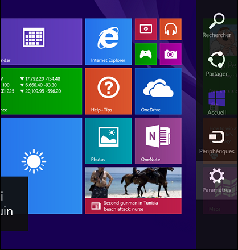Open the Music headphones tile
The height and width of the screenshot is (250, 238).
pos(171,29)
